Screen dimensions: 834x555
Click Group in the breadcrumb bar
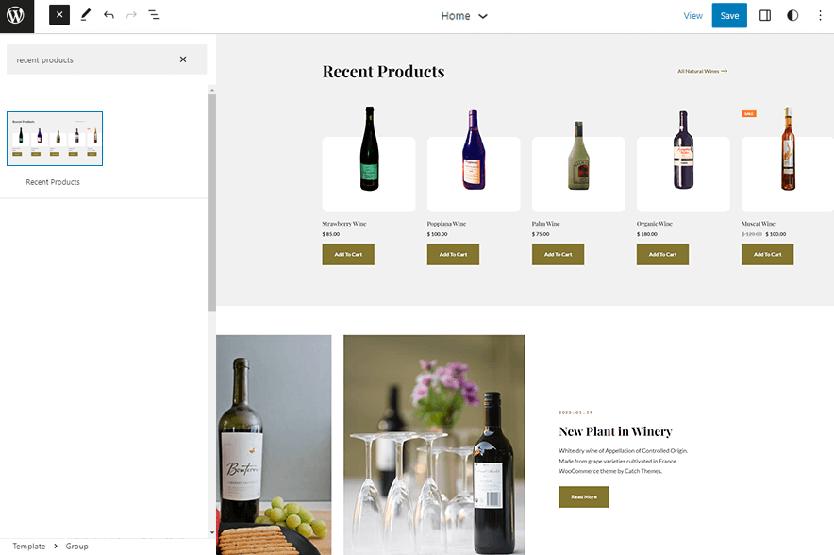coord(76,546)
